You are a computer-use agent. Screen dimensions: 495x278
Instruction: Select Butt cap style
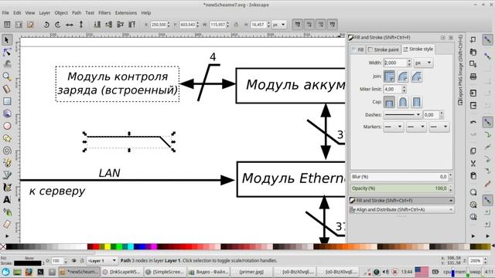pyautogui.click(x=389, y=102)
